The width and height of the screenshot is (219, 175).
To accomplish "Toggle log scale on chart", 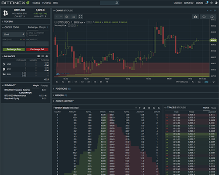I will 199,82.
